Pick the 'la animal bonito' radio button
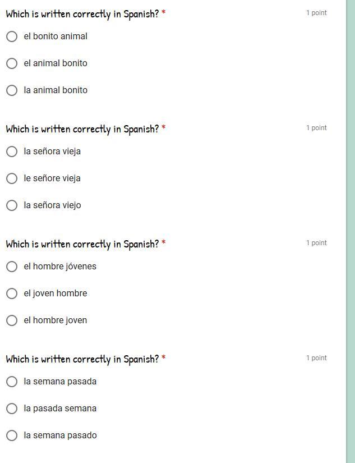The height and width of the screenshot is (463, 355). point(12,90)
